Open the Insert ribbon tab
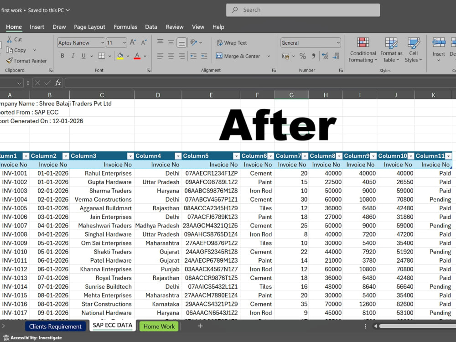Screen dimensions: 456x342 (x=37, y=27)
